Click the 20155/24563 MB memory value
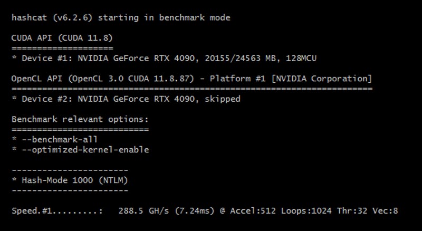The height and width of the screenshot is (231, 422). point(241,58)
